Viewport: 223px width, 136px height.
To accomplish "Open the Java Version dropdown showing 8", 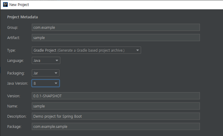I will [x=46, y=83].
